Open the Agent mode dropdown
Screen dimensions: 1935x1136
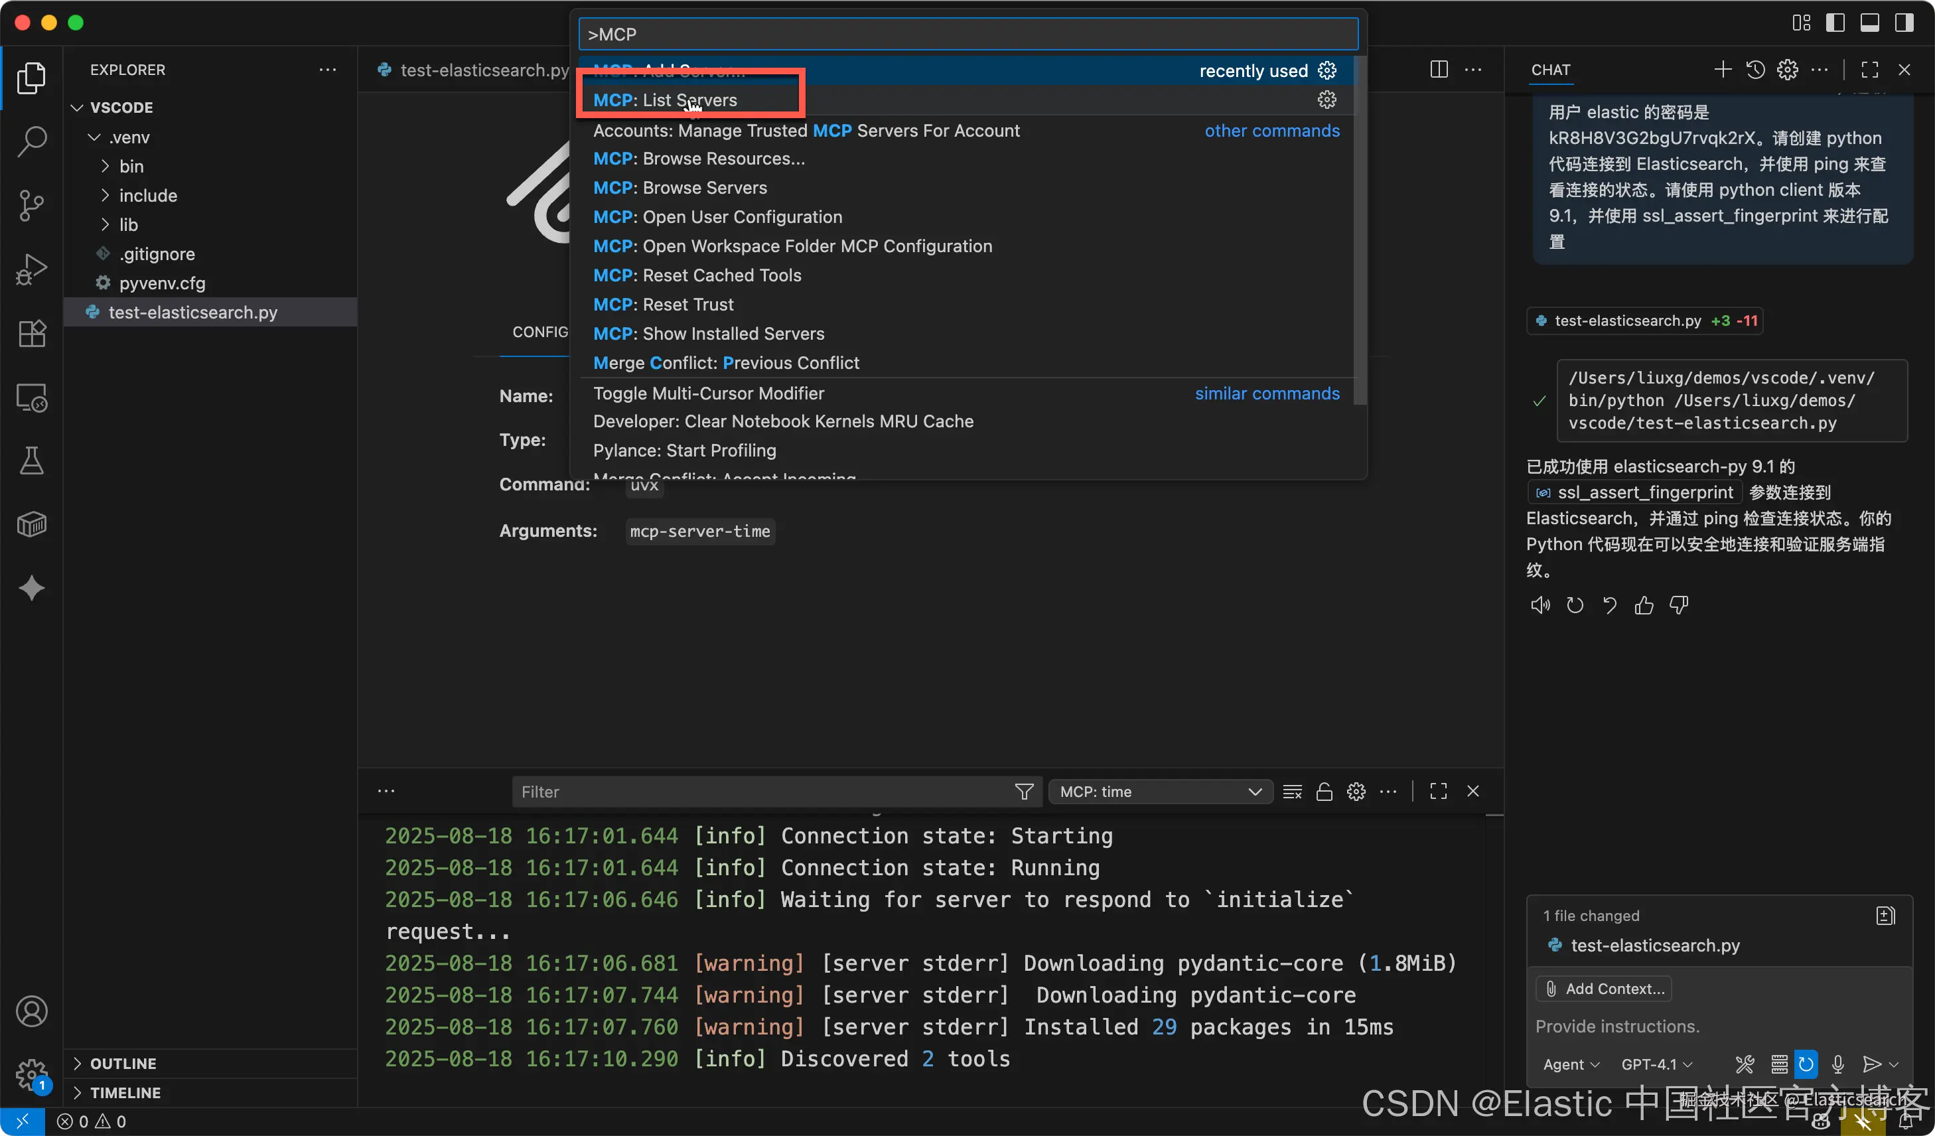1571,1064
